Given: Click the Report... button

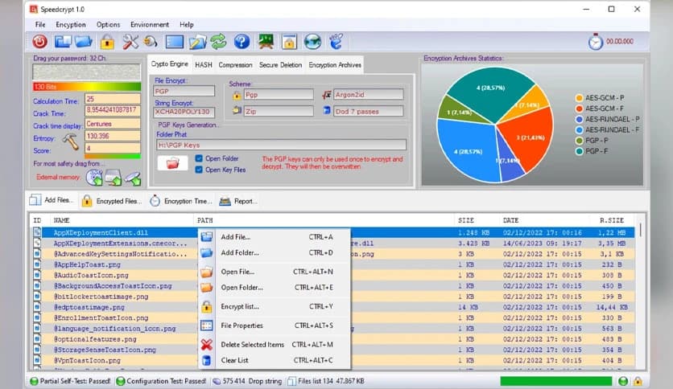Looking at the screenshot, I should click(237, 201).
